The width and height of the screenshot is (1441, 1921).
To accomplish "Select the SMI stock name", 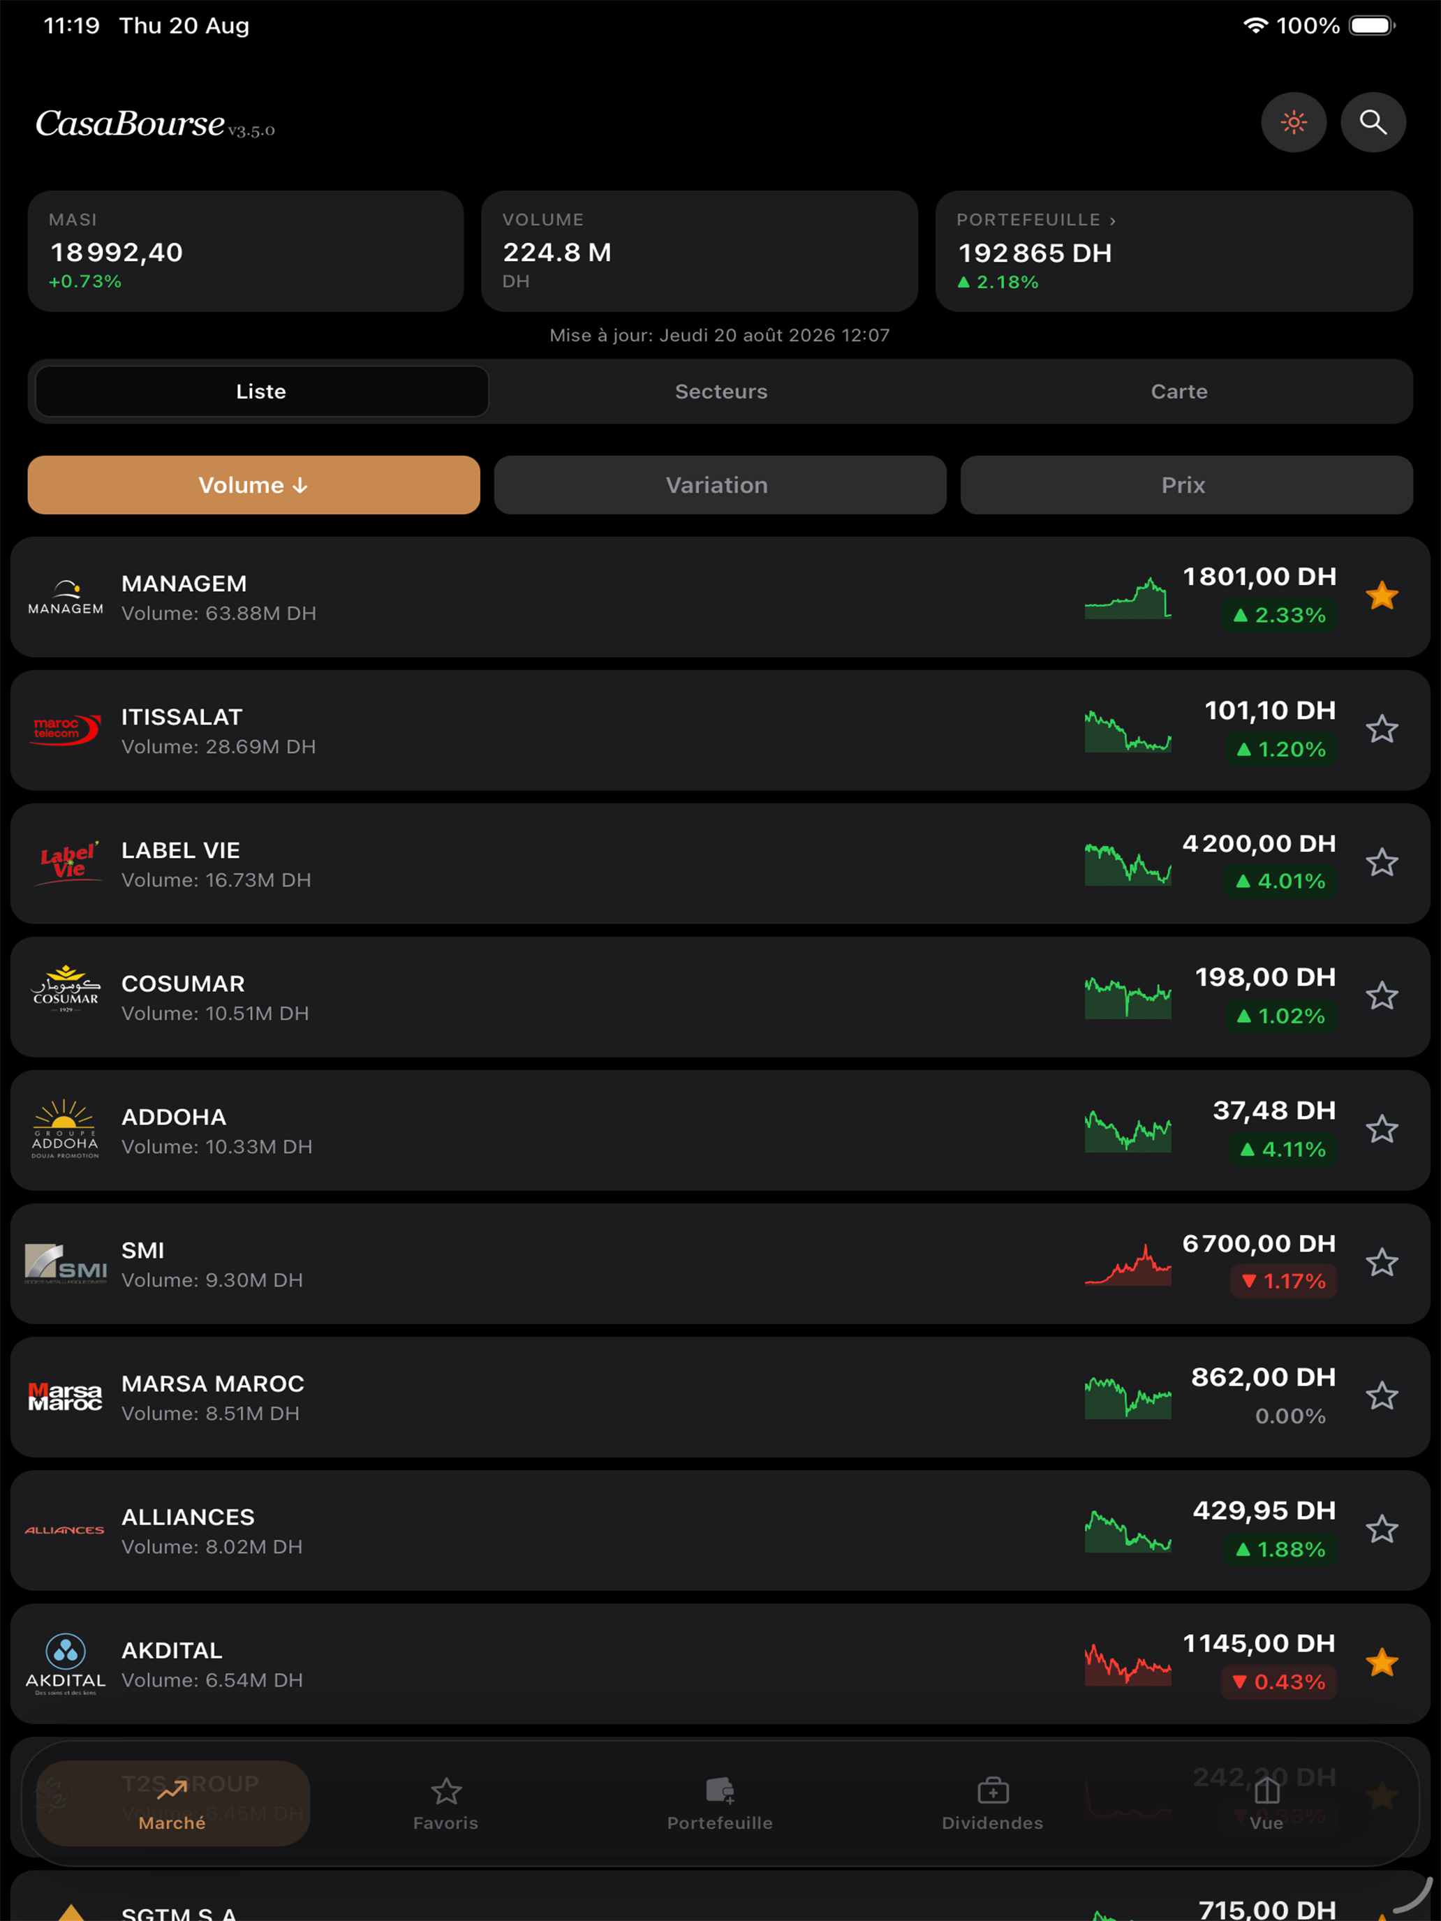I will tap(142, 1251).
